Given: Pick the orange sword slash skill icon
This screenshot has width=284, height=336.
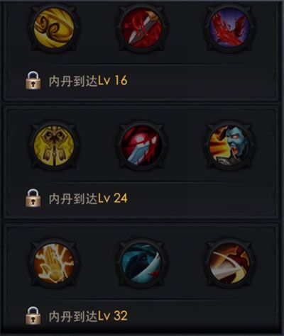Looking at the screenshot, I should (x=229, y=263).
